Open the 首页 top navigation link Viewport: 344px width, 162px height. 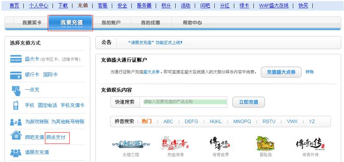point(14,6)
